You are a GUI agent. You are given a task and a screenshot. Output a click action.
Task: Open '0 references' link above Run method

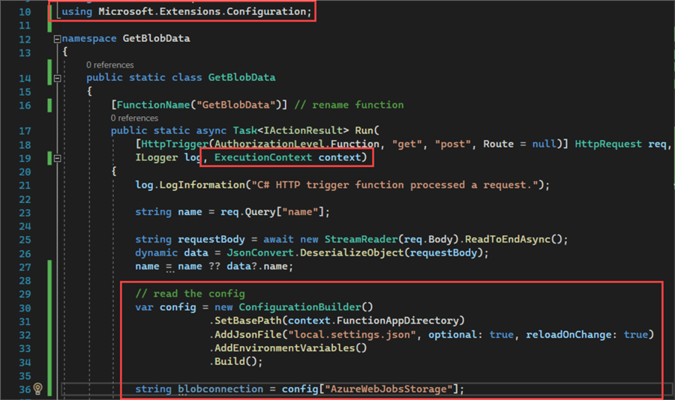(x=134, y=118)
